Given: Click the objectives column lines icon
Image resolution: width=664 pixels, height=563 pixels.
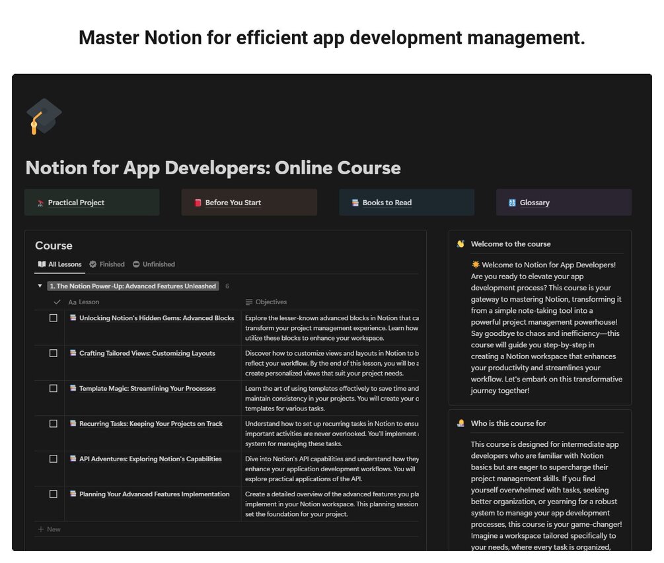Looking at the screenshot, I should [249, 302].
